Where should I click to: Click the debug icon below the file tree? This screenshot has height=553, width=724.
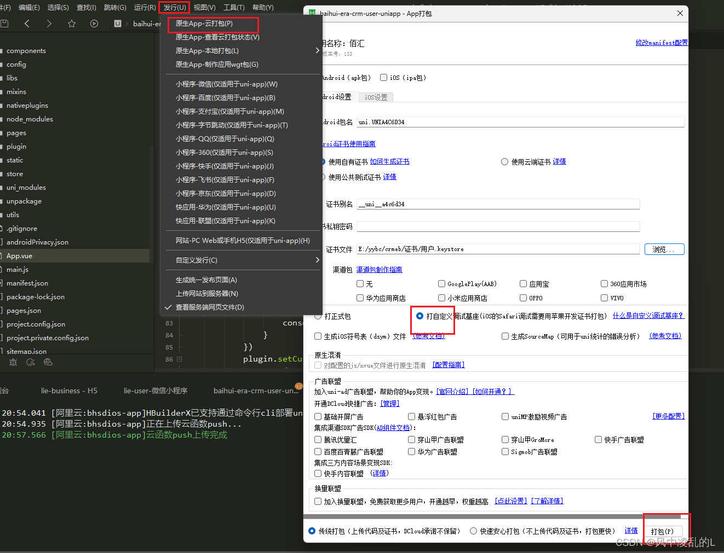click(x=13, y=362)
